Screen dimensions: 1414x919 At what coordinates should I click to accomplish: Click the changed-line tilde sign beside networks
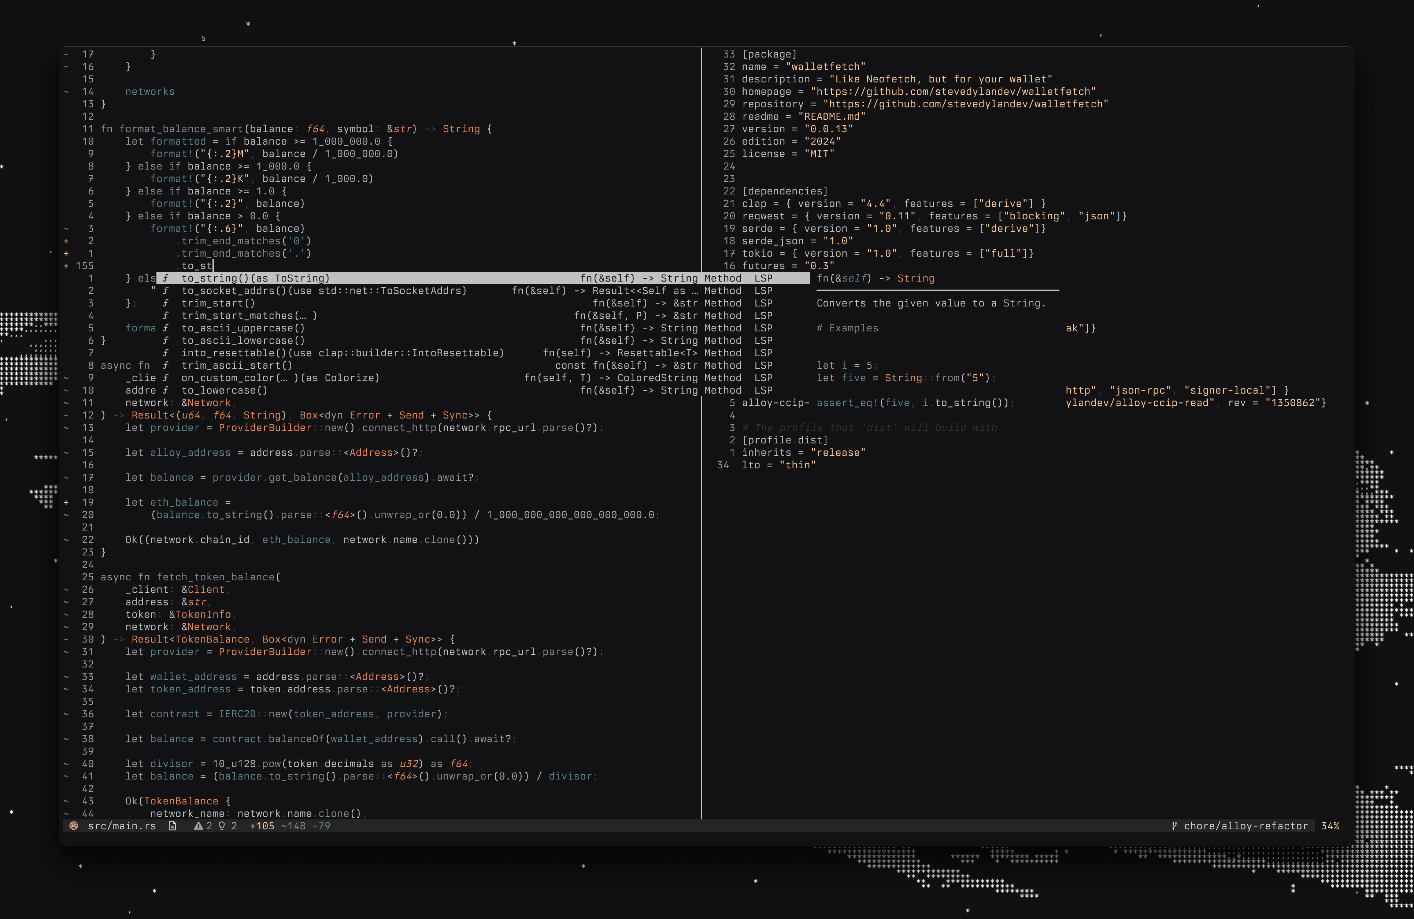click(x=66, y=92)
